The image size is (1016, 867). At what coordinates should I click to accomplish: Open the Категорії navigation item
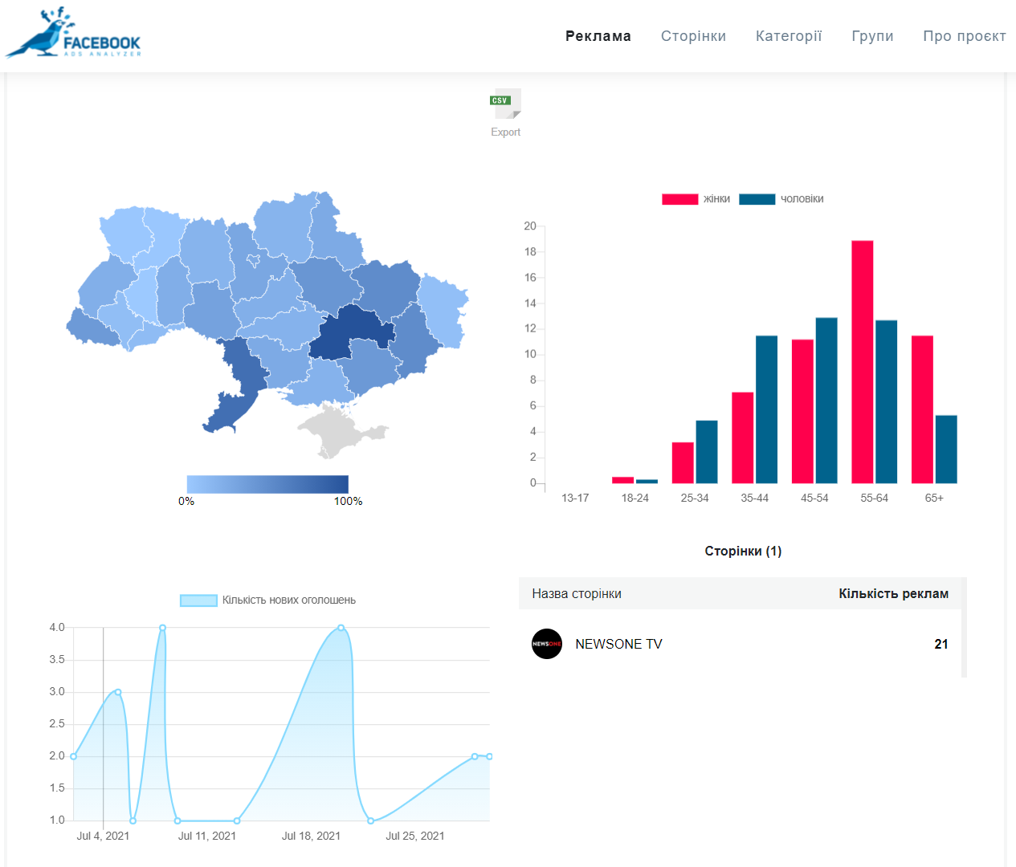[x=789, y=36]
